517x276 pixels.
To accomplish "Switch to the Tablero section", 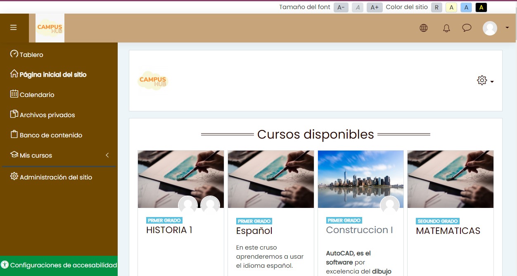I will pos(31,54).
